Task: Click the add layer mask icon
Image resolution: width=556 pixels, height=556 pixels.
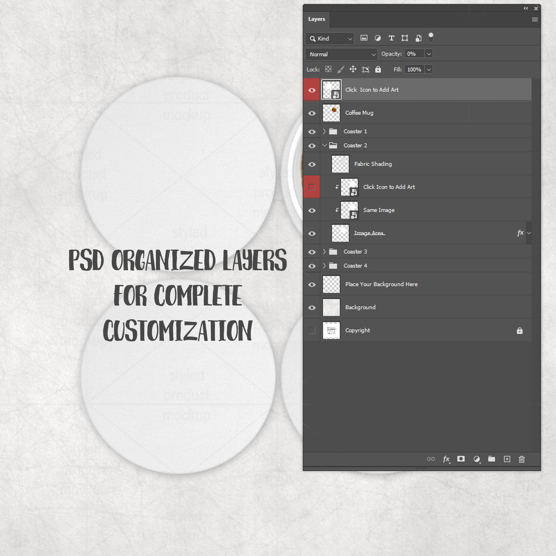Action: [461, 459]
